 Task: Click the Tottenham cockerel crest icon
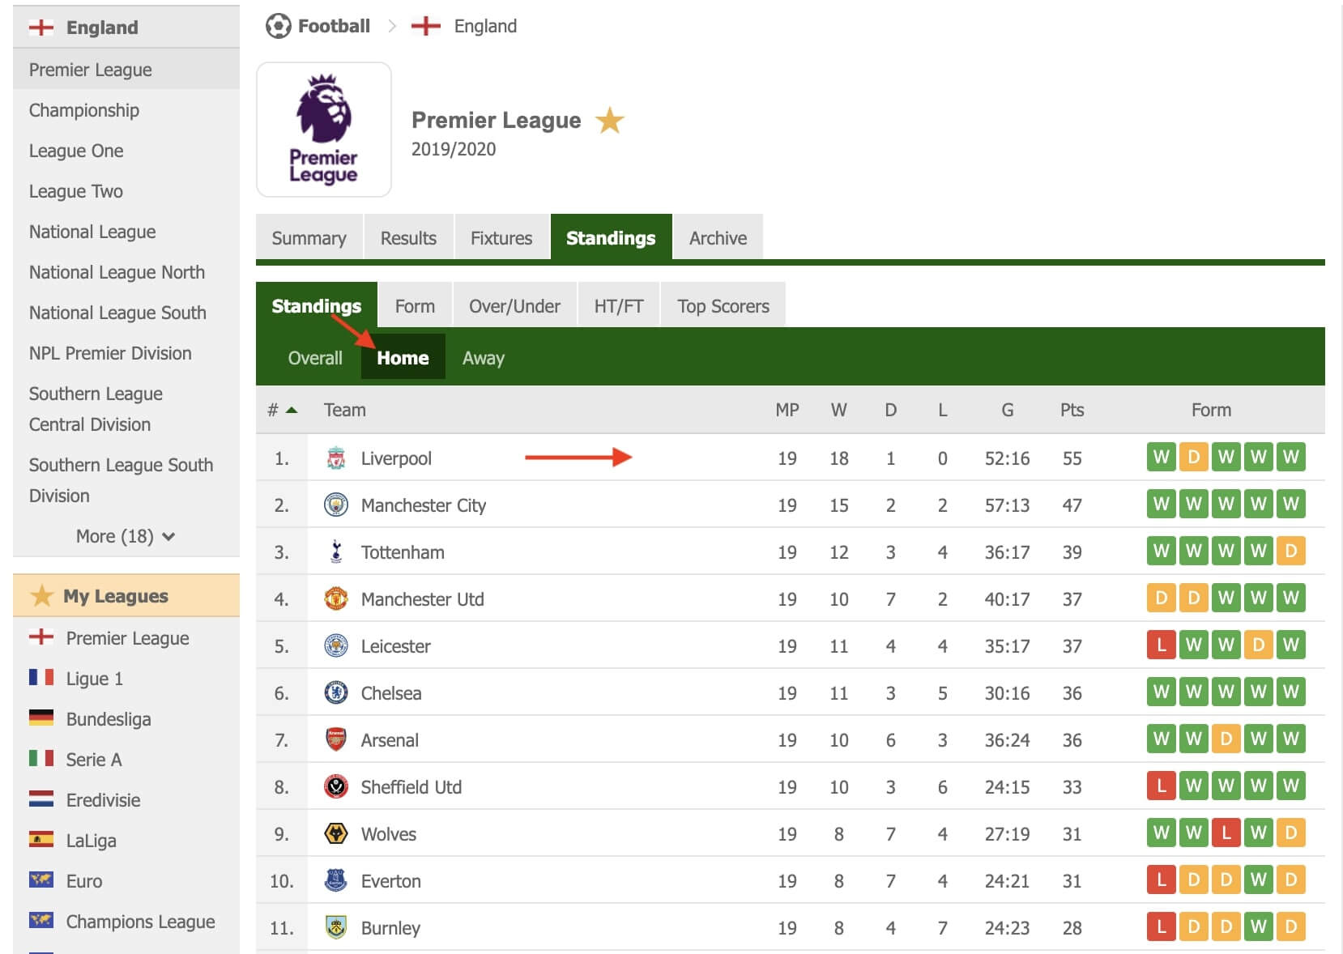click(x=335, y=552)
